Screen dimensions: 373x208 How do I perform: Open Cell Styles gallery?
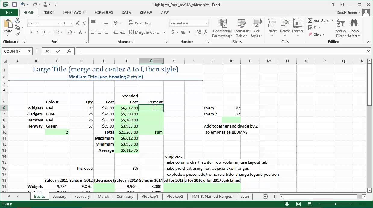click(x=257, y=28)
